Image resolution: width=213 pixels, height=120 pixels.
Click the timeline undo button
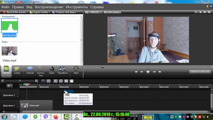43,81
